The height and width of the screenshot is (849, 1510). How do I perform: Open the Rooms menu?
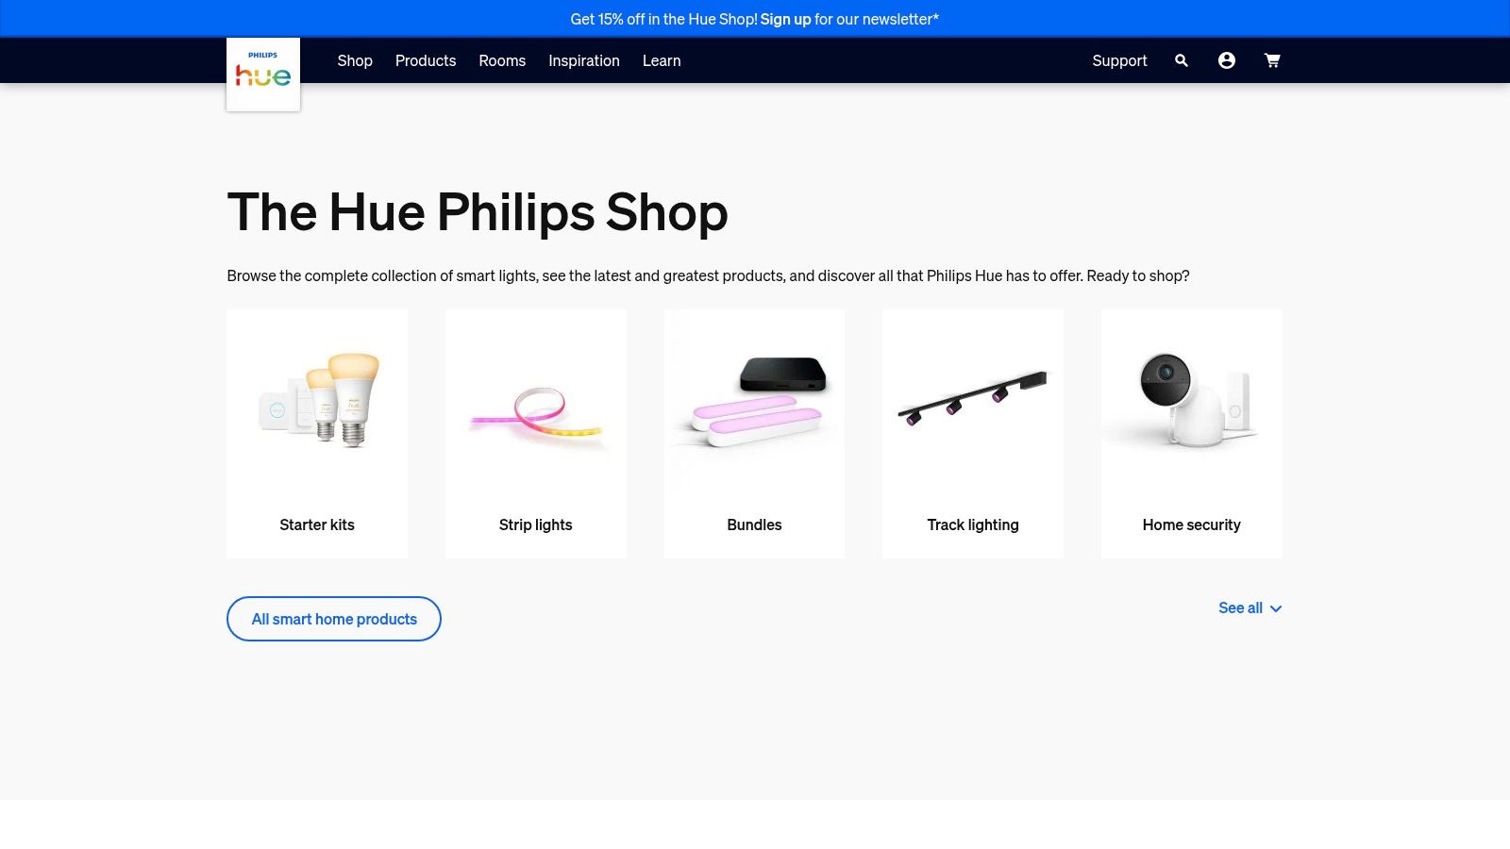pos(502,60)
